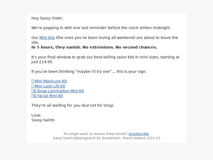This screenshot has height=160, width=213.
Task: Click the Unsubscribe link in the footer
Action: click(x=138, y=134)
